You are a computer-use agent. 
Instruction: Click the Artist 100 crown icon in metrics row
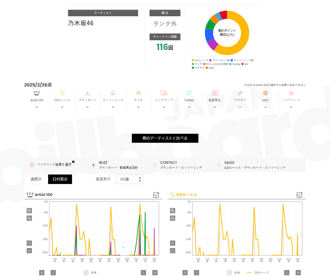(37, 93)
